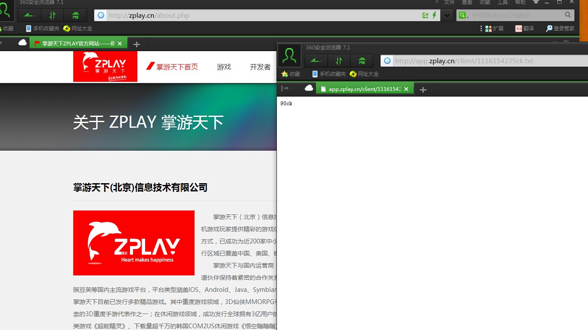Open 扩展 extensions button

(495, 29)
